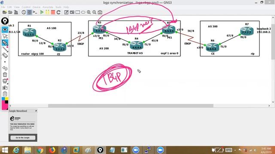Image resolution: width=275 pixels, height=154 pixels.
Task: Open the whiteboard screen tool
Action: [x=5, y=81]
